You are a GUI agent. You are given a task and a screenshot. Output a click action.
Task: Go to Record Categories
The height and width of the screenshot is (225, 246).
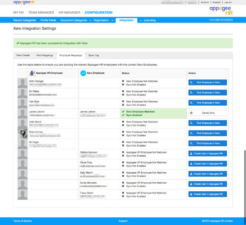tap(25, 20)
